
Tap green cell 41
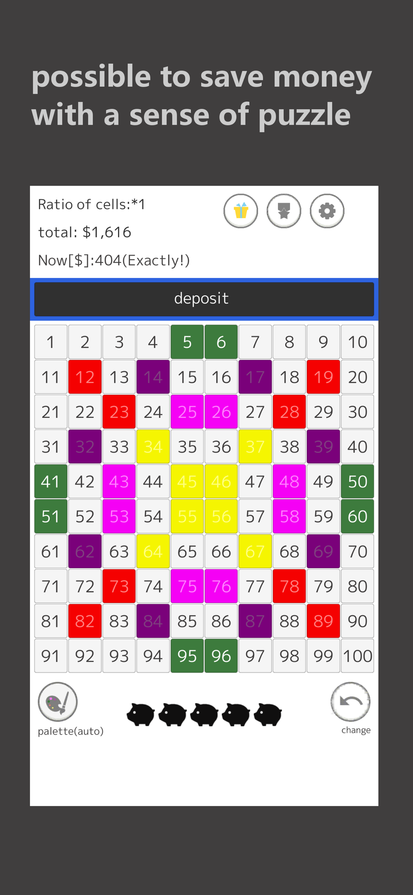(51, 482)
